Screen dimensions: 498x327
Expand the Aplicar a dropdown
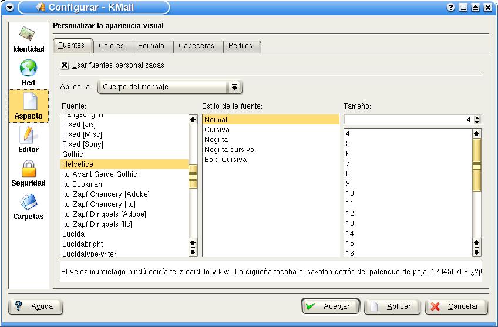pyautogui.click(x=234, y=87)
